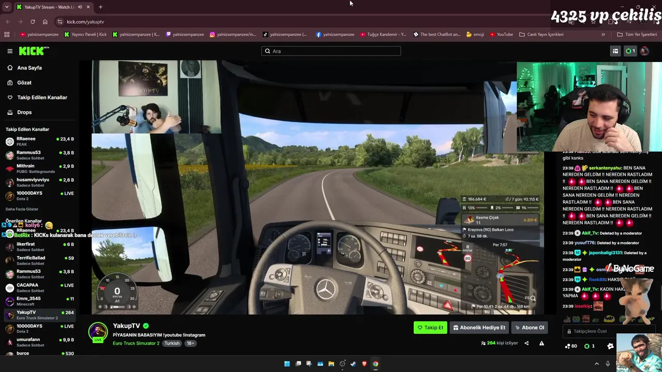This screenshot has width=662, height=372.
Task: Click the Abonelik Hediye Et button
Action: [479, 328]
